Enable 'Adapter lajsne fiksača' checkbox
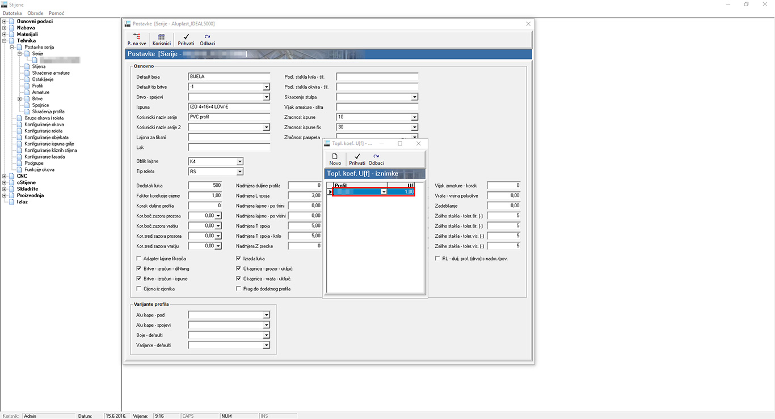 click(x=139, y=259)
